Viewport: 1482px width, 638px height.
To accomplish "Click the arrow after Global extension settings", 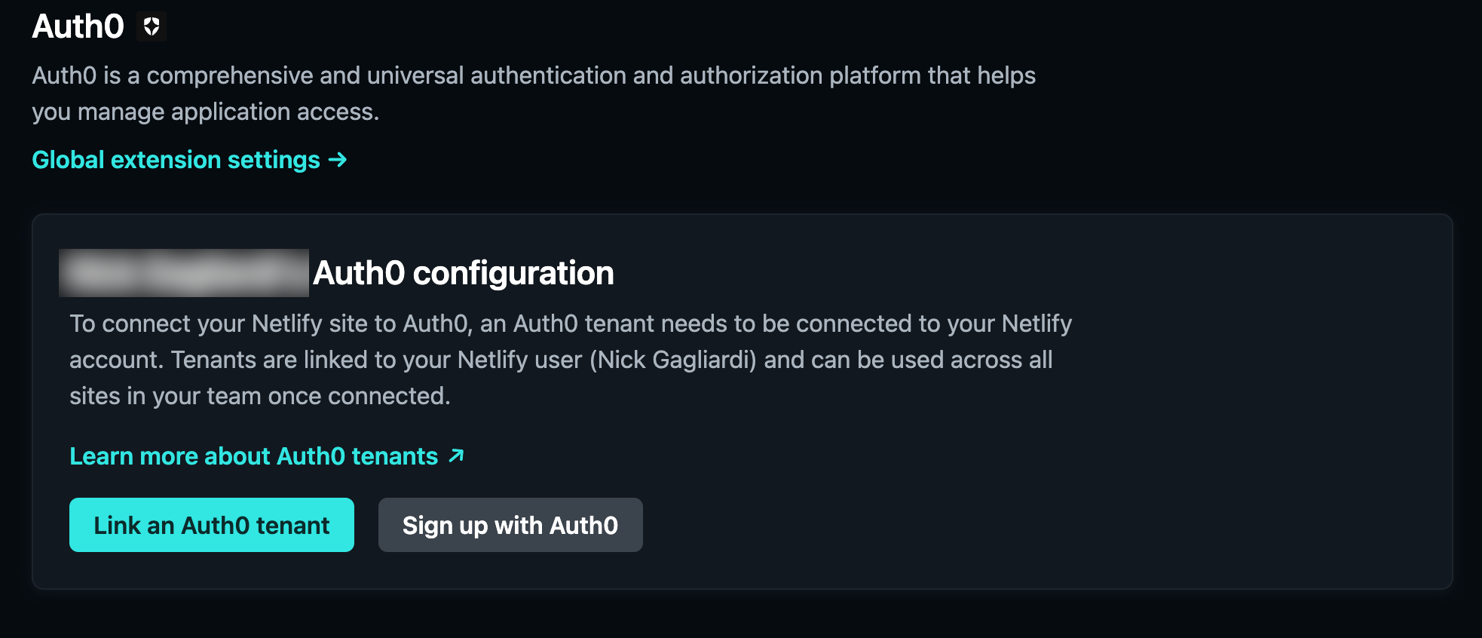I will click(x=338, y=160).
